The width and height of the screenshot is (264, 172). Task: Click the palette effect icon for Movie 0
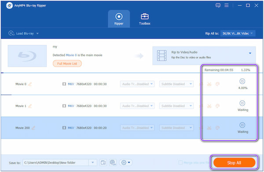pyautogui.click(x=217, y=84)
